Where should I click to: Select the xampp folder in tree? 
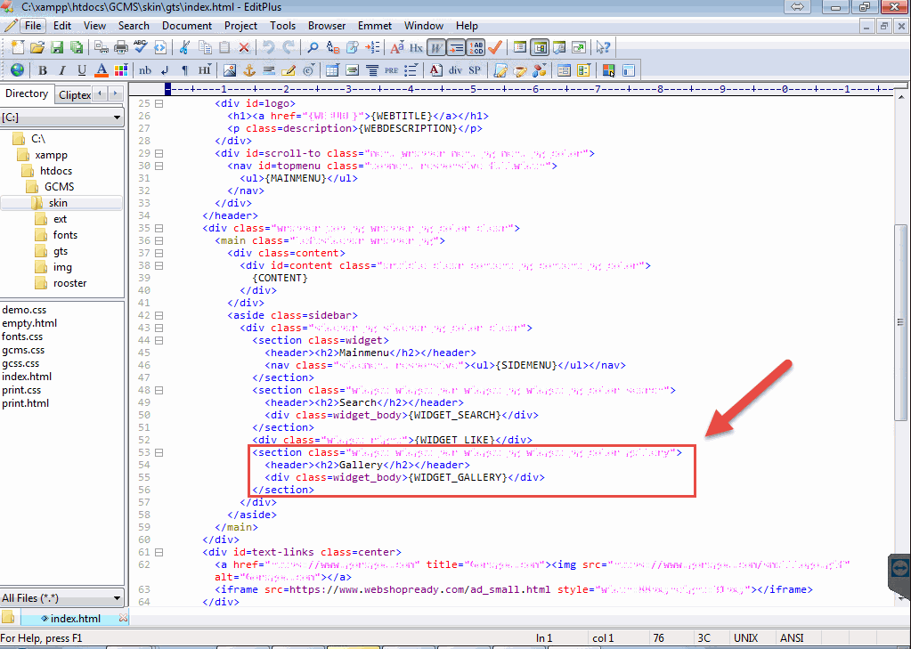[51, 155]
